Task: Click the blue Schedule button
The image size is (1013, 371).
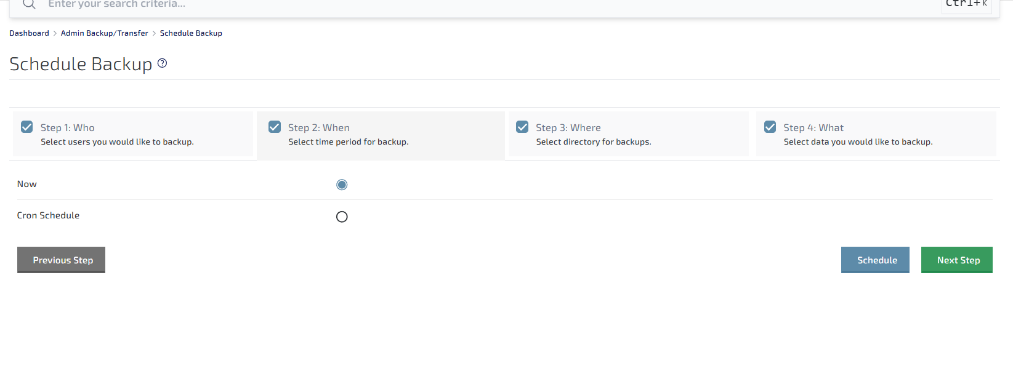Action: 875,260
